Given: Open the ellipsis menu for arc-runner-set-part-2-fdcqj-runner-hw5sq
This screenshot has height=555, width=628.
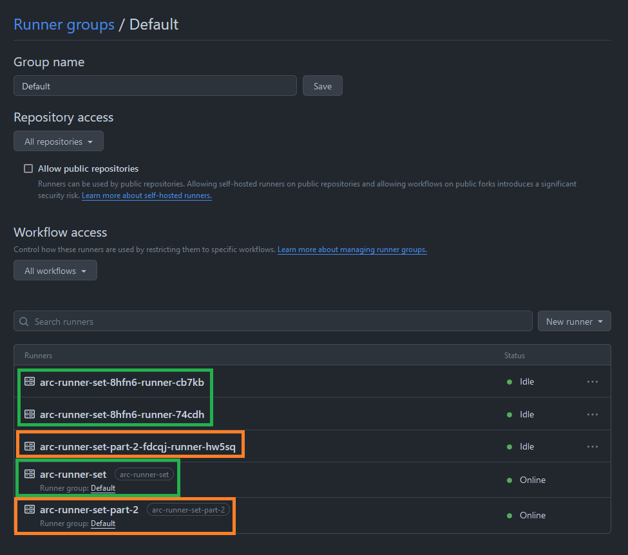Looking at the screenshot, I should pyautogui.click(x=593, y=446).
